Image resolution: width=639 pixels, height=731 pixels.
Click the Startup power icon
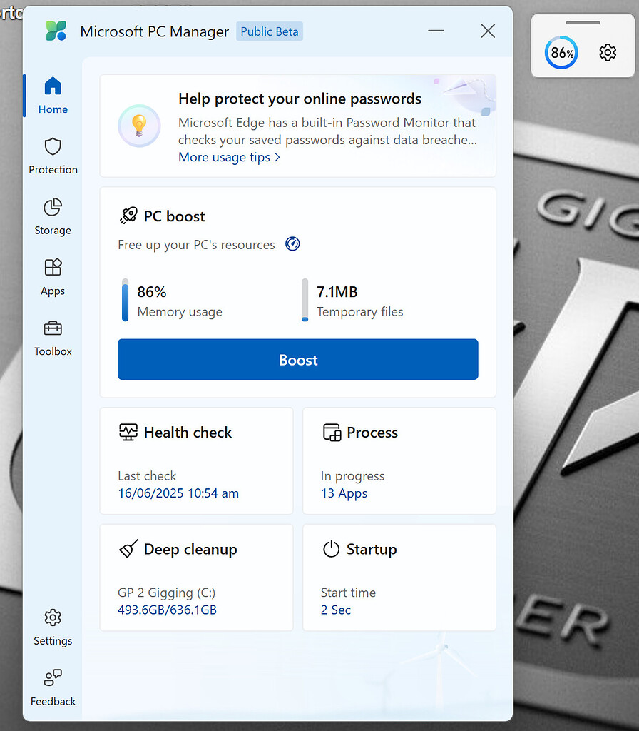pyautogui.click(x=331, y=549)
